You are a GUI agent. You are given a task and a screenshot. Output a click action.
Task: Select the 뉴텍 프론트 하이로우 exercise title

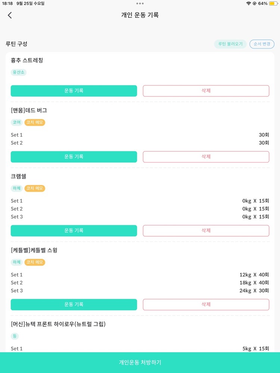tap(58, 324)
